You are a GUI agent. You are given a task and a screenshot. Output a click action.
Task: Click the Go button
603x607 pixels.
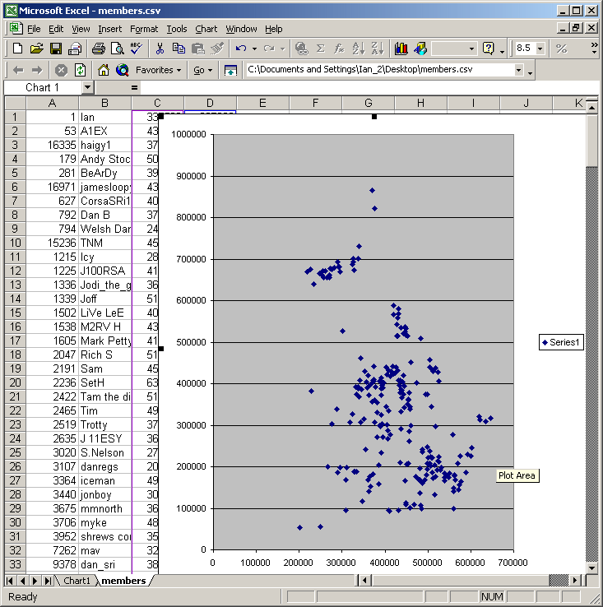(202, 70)
